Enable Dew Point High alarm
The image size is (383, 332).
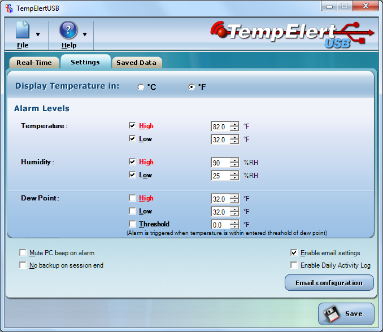pyautogui.click(x=132, y=198)
